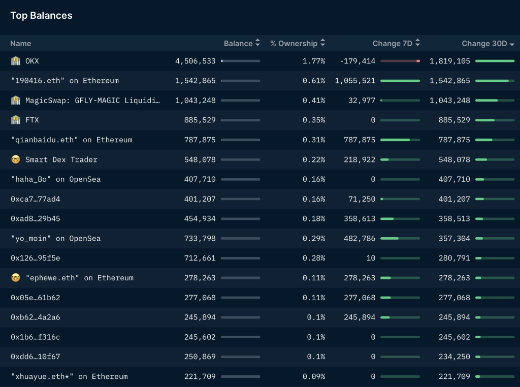Toggle Change 30D descending sort arrow
The height and width of the screenshot is (387, 520).
coord(512,44)
